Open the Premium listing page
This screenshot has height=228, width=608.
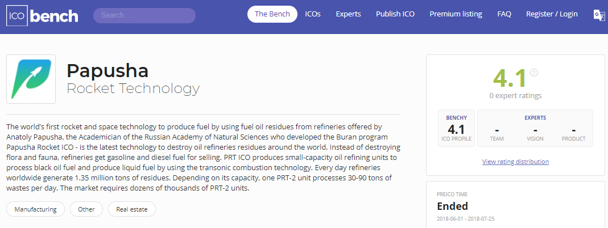[x=456, y=14]
